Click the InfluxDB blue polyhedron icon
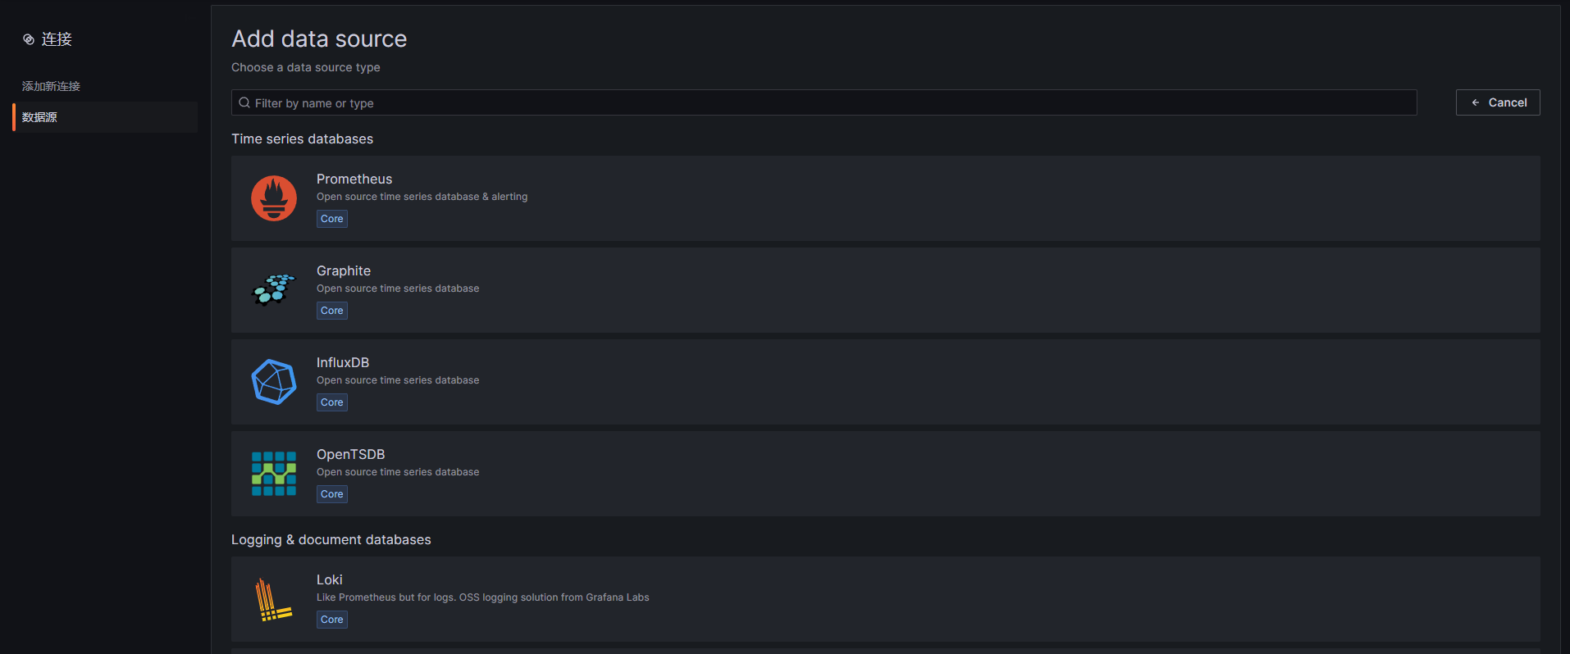Screen dimensions: 1570x654 274,382
